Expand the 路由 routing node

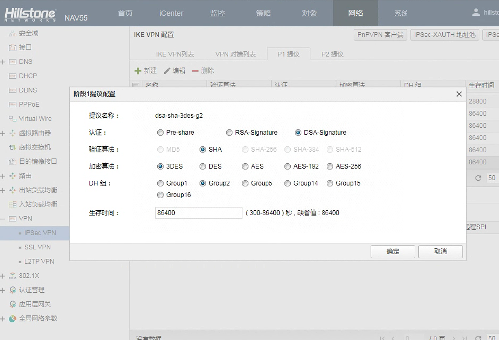click(3, 176)
